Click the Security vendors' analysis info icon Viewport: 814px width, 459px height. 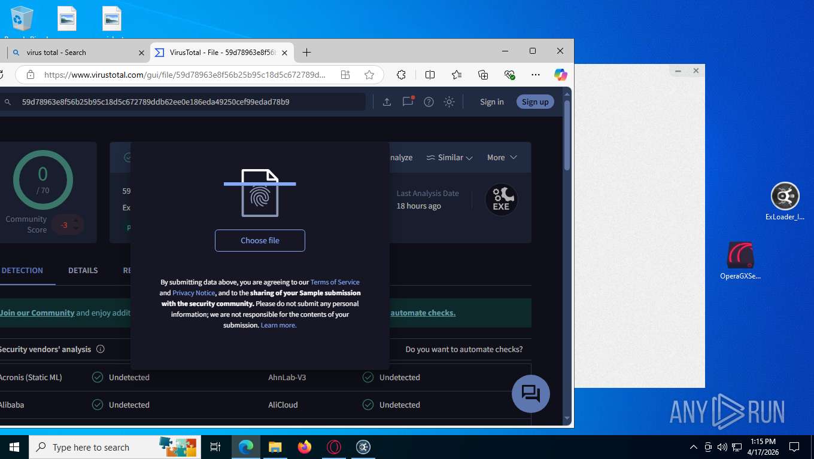[101, 349]
